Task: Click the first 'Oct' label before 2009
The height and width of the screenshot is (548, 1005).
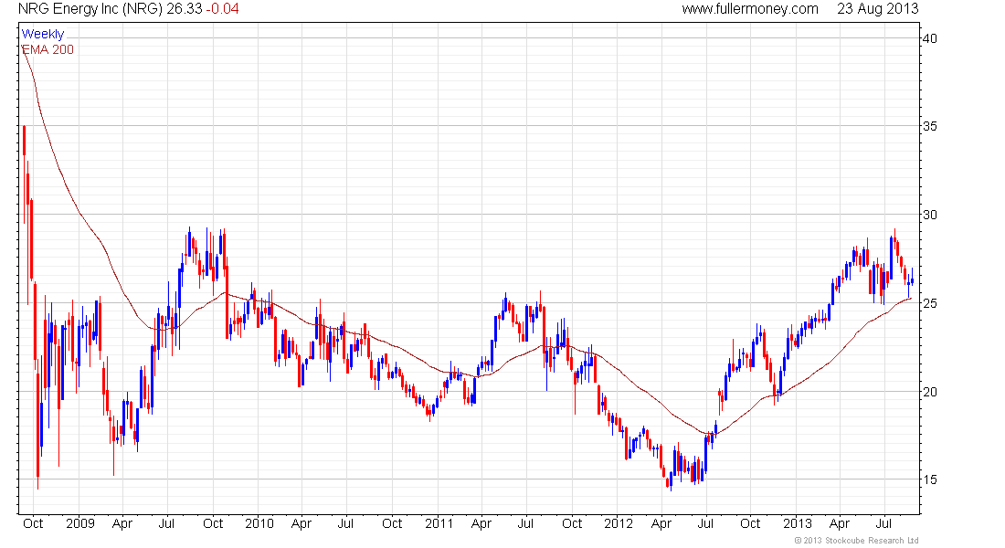Action: click(33, 523)
